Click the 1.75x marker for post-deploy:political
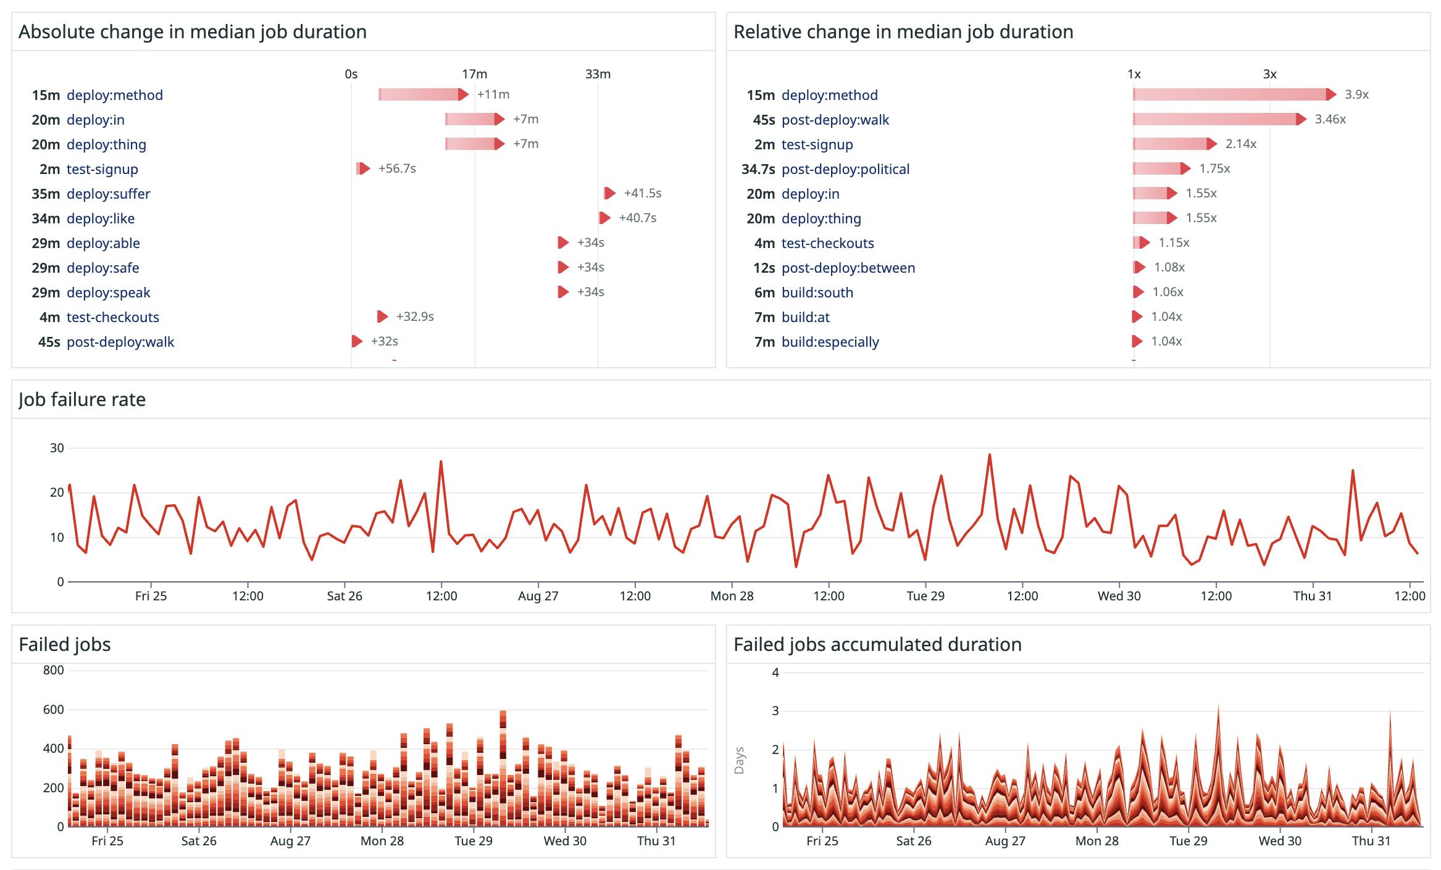This screenshot has height=870, width=1441. tap(1185, 168)
